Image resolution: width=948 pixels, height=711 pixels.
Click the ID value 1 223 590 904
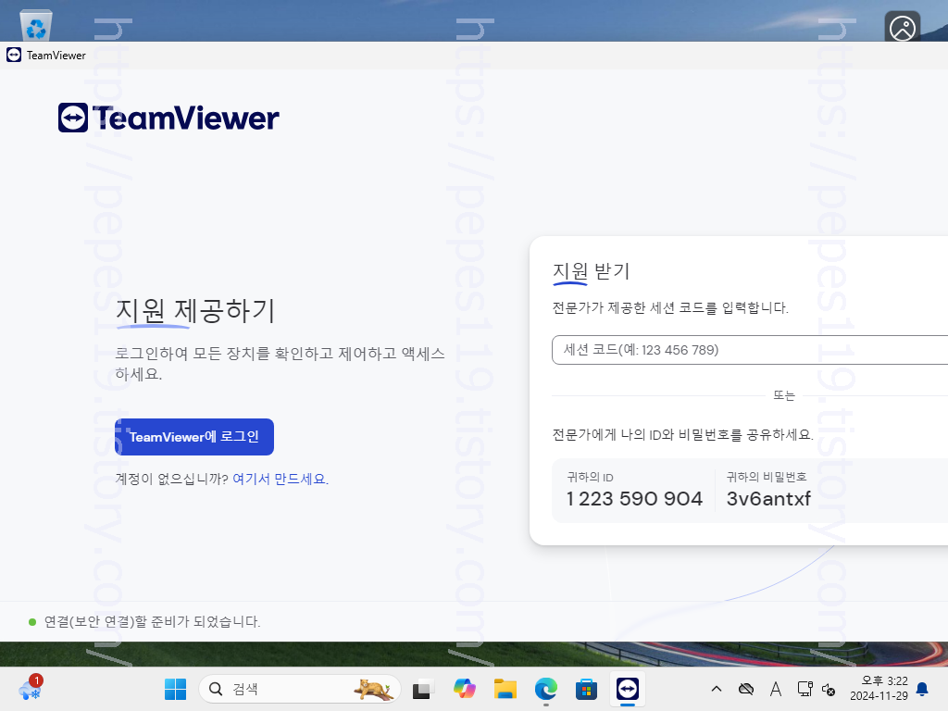[x=634, y=499]
